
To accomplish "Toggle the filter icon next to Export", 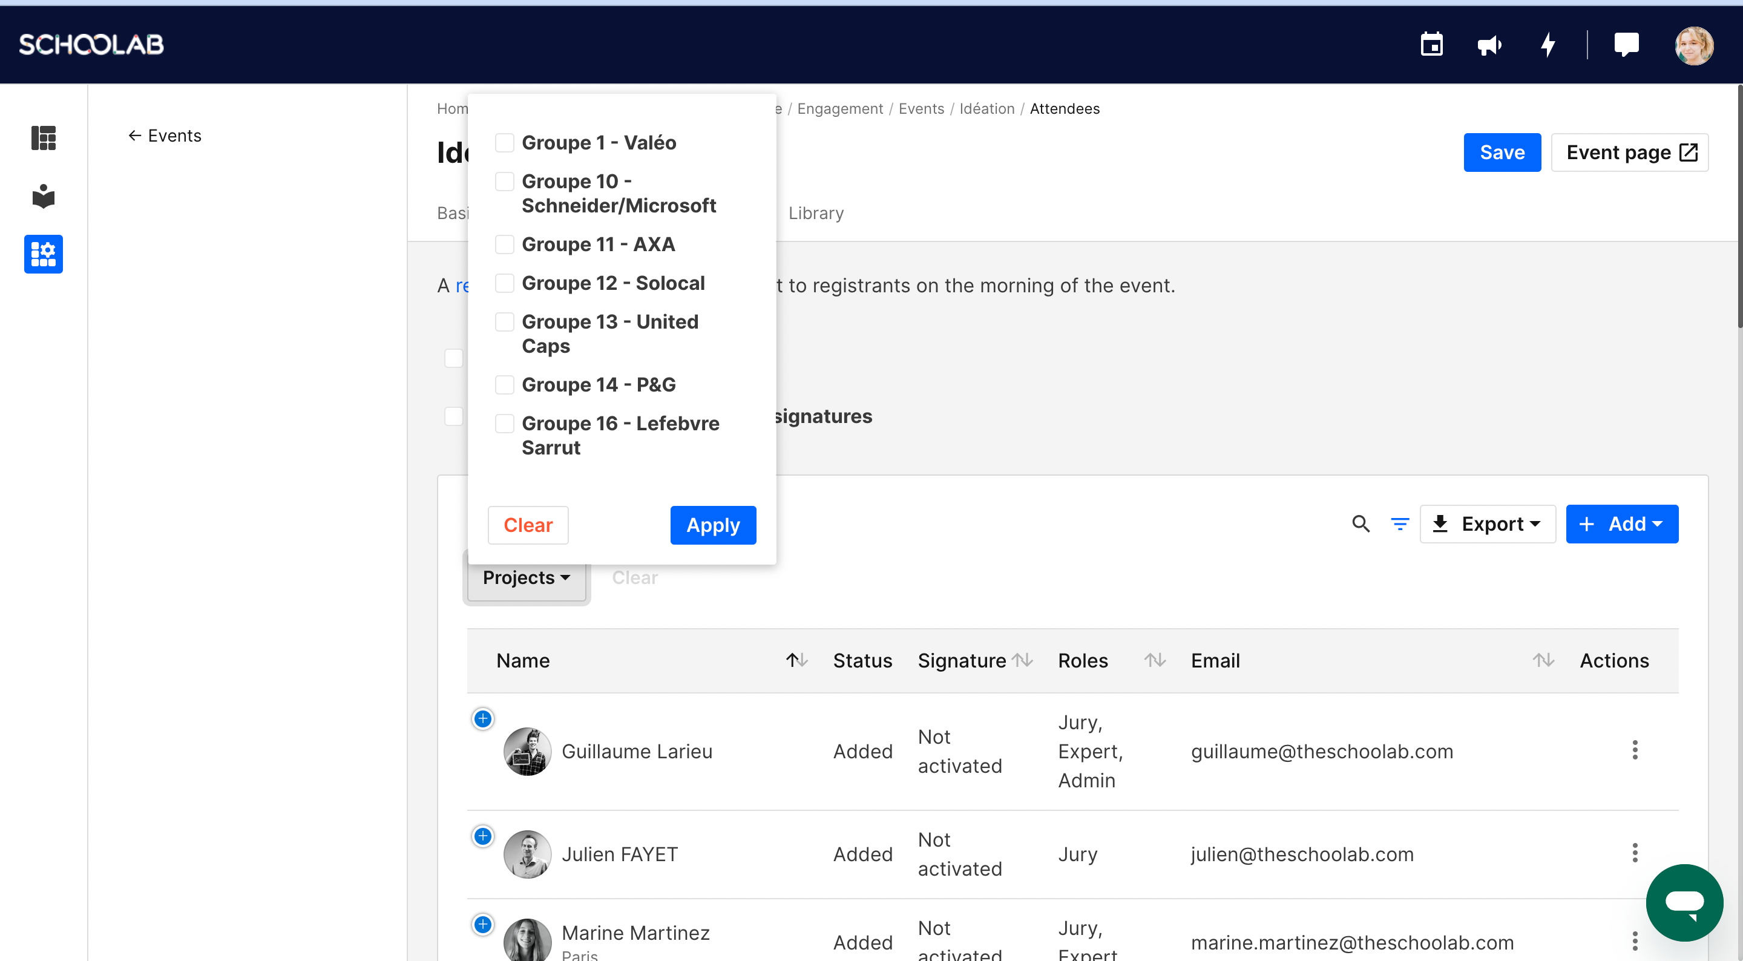I will [x=1399, y=524].
